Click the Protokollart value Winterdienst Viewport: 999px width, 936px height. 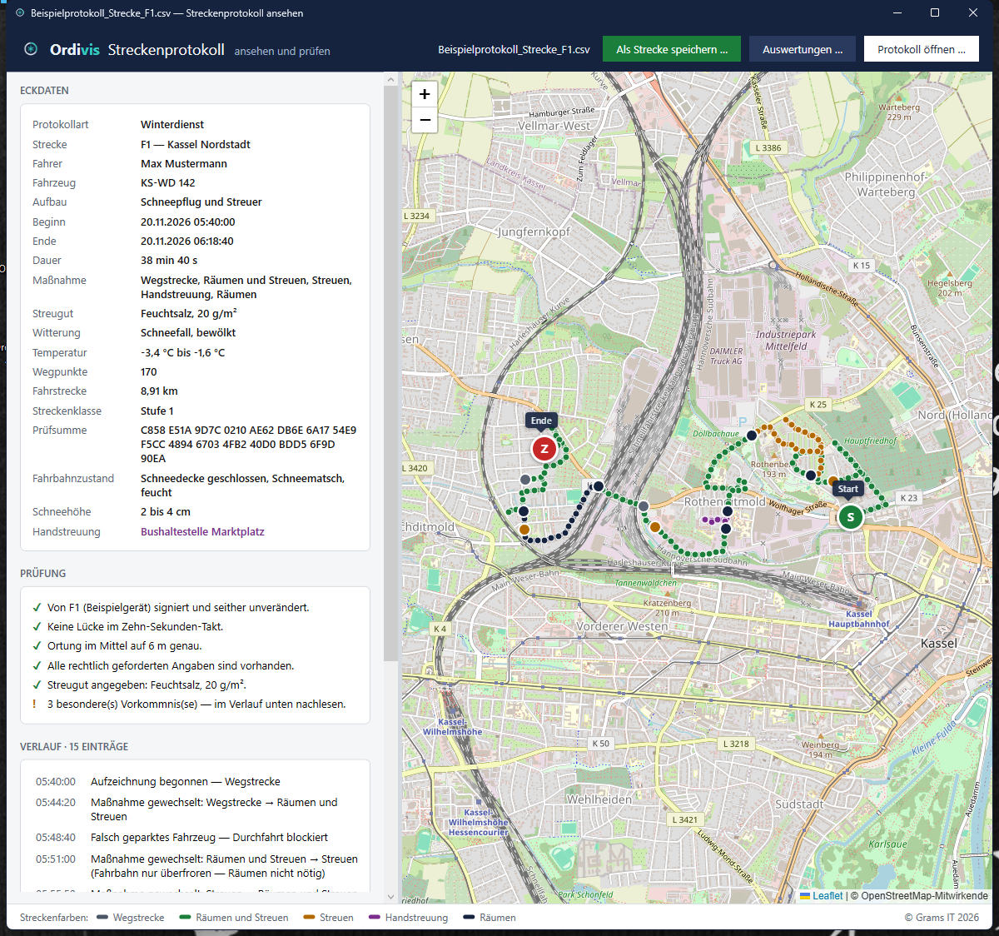click(172, 125)
